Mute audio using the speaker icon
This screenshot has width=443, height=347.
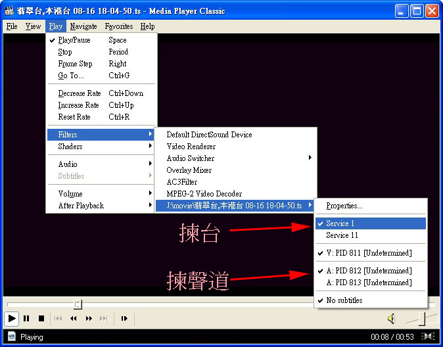point(391,319)
